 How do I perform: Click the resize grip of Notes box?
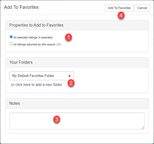pos(143,128)
